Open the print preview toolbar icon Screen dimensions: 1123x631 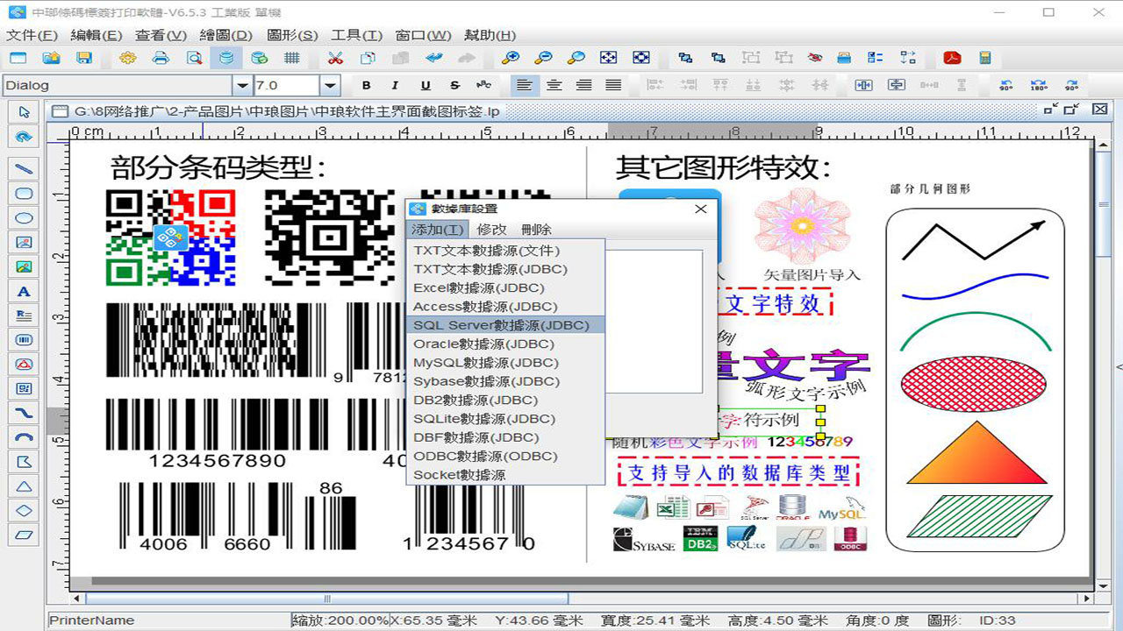click(x=192, y=58)
